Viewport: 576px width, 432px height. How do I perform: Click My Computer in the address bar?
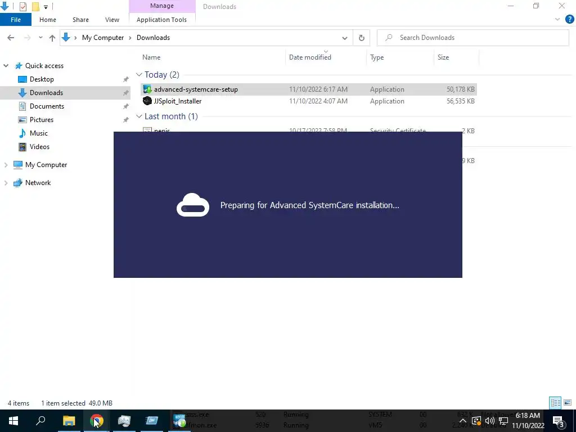103,38
